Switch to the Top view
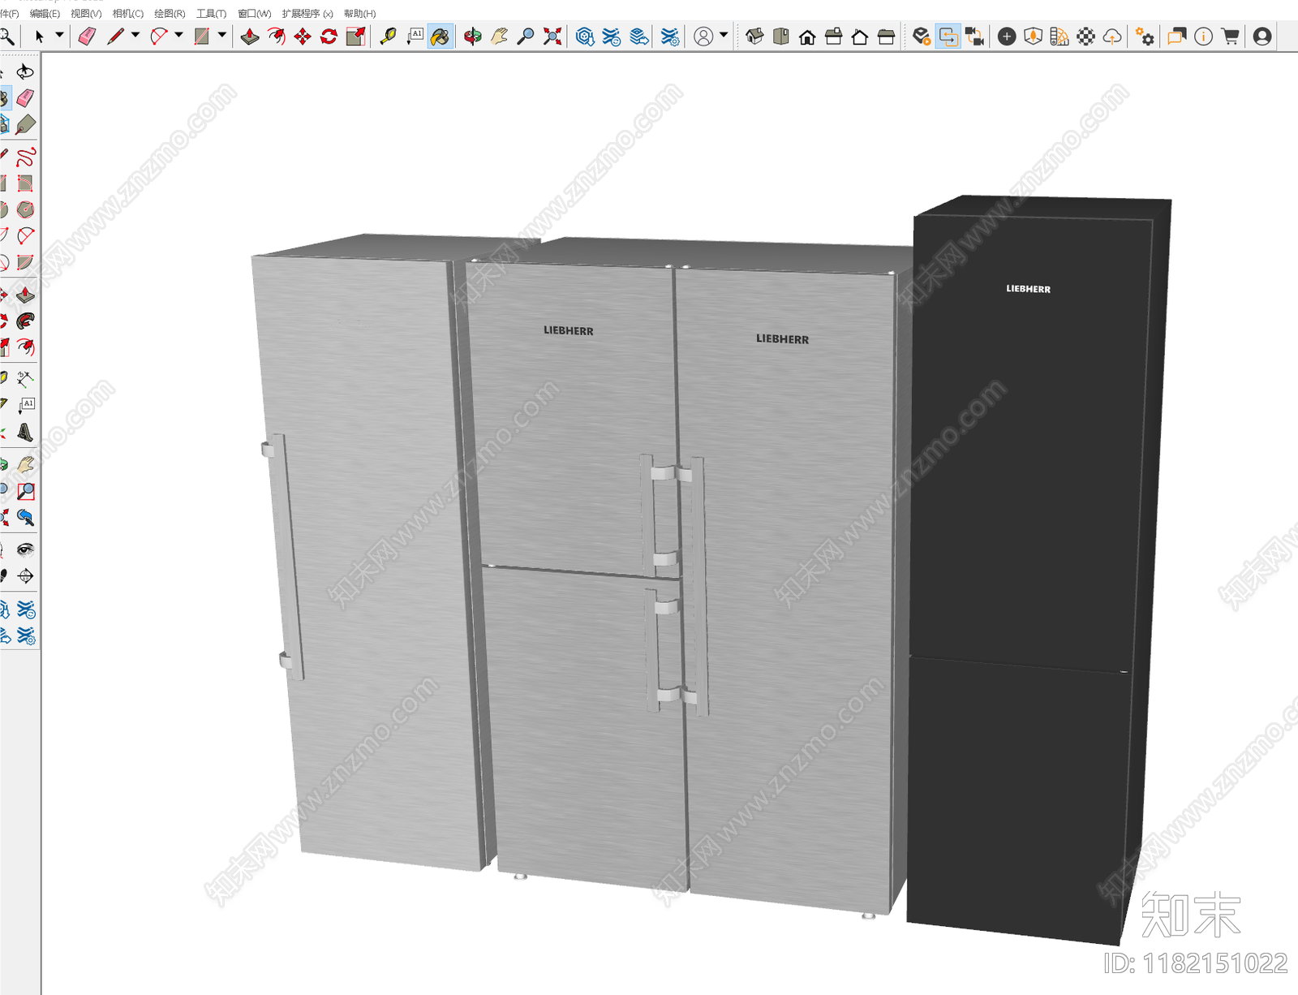Image resolution: width=1298 pixels, height=995 pixels. (x=781, y=37)
